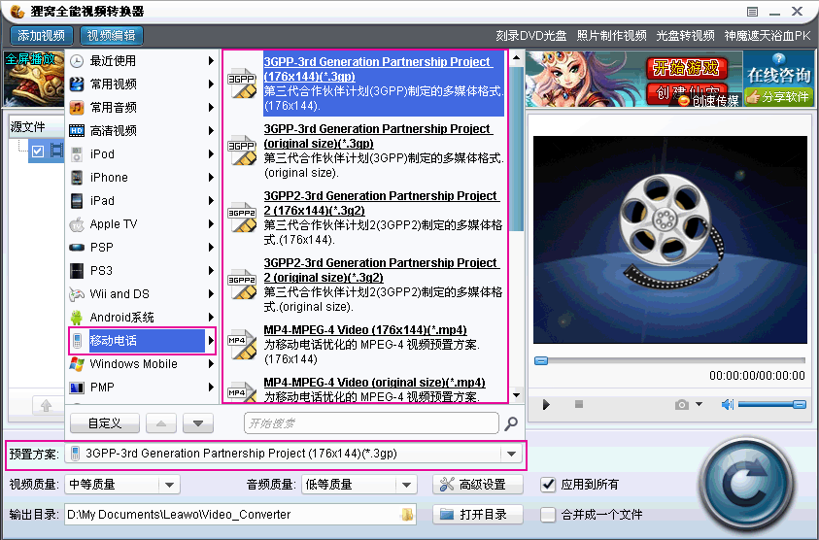Toggle the 应用到所有 checkbox
Viewport: 819px width, 540px height.
tap(547, 485)
